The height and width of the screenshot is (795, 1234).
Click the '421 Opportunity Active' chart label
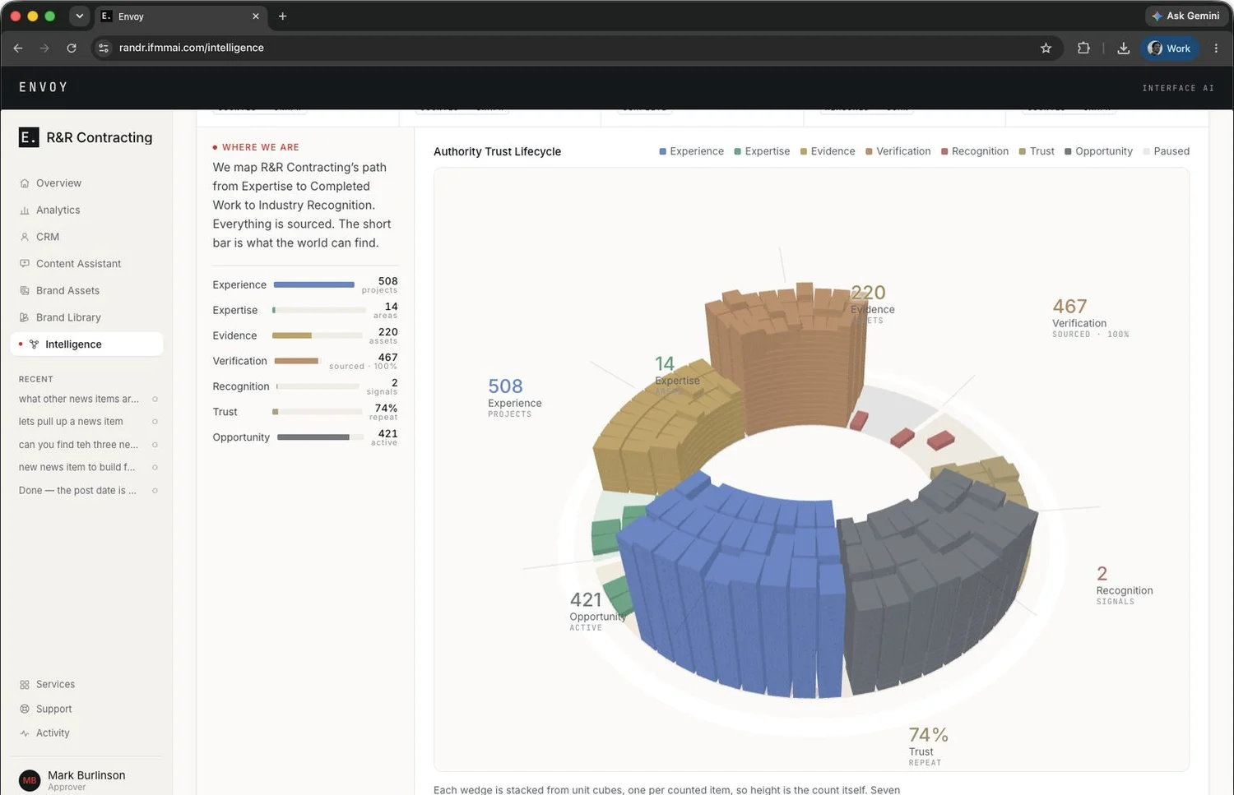(x=597, y=611)
